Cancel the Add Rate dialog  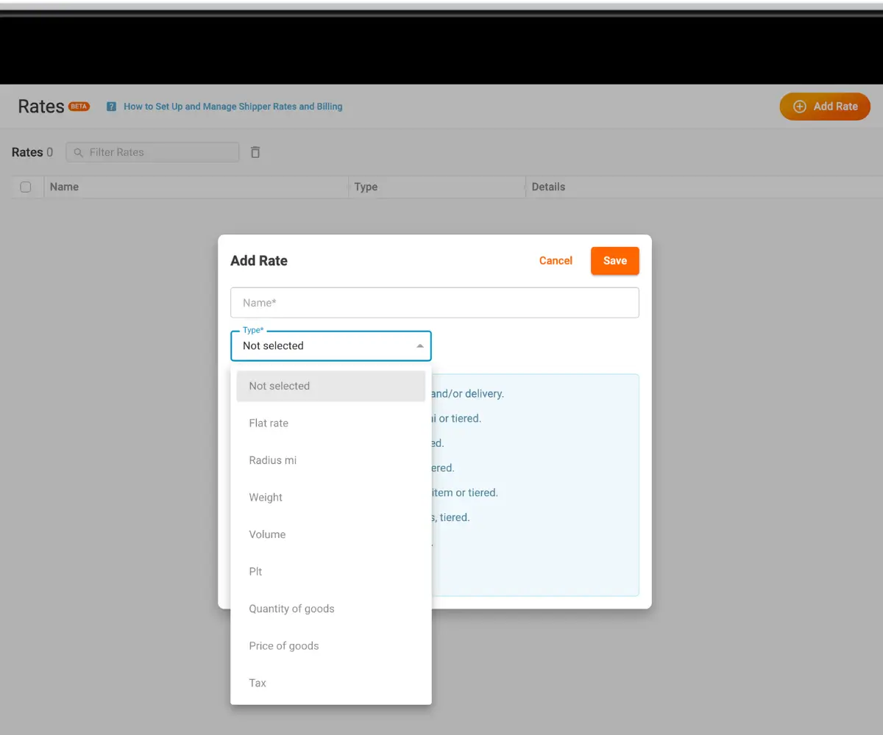pyautogui.click(x=556, y=261)
